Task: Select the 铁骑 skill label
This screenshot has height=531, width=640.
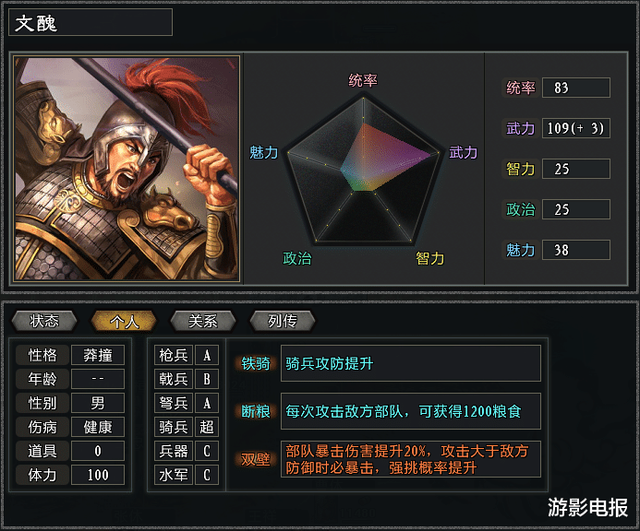Action: pos(256,363)
